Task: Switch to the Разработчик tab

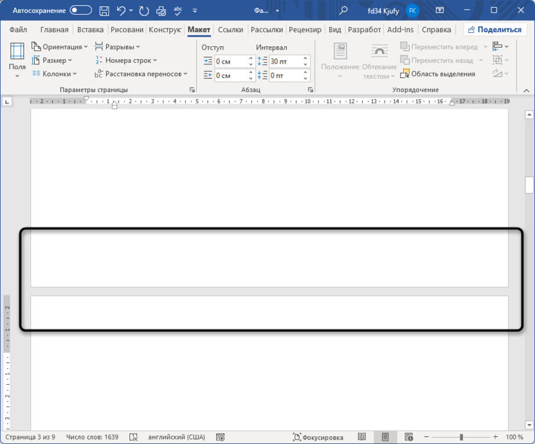Action: pyautogui.click(x=364, y=30)
